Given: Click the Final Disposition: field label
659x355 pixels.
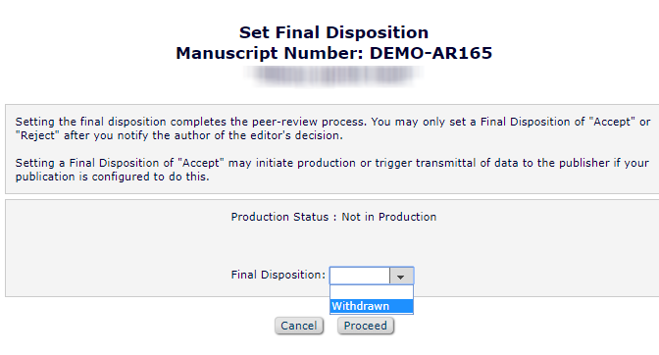Looking at the screenshot, I should [278, 275].
